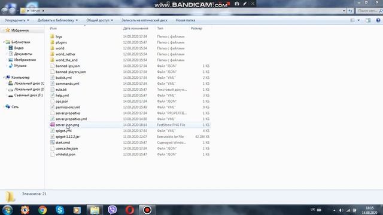Select the world_the_end folder icon
The height and width of the screenshot is (215, 383).
coord(52,60)
